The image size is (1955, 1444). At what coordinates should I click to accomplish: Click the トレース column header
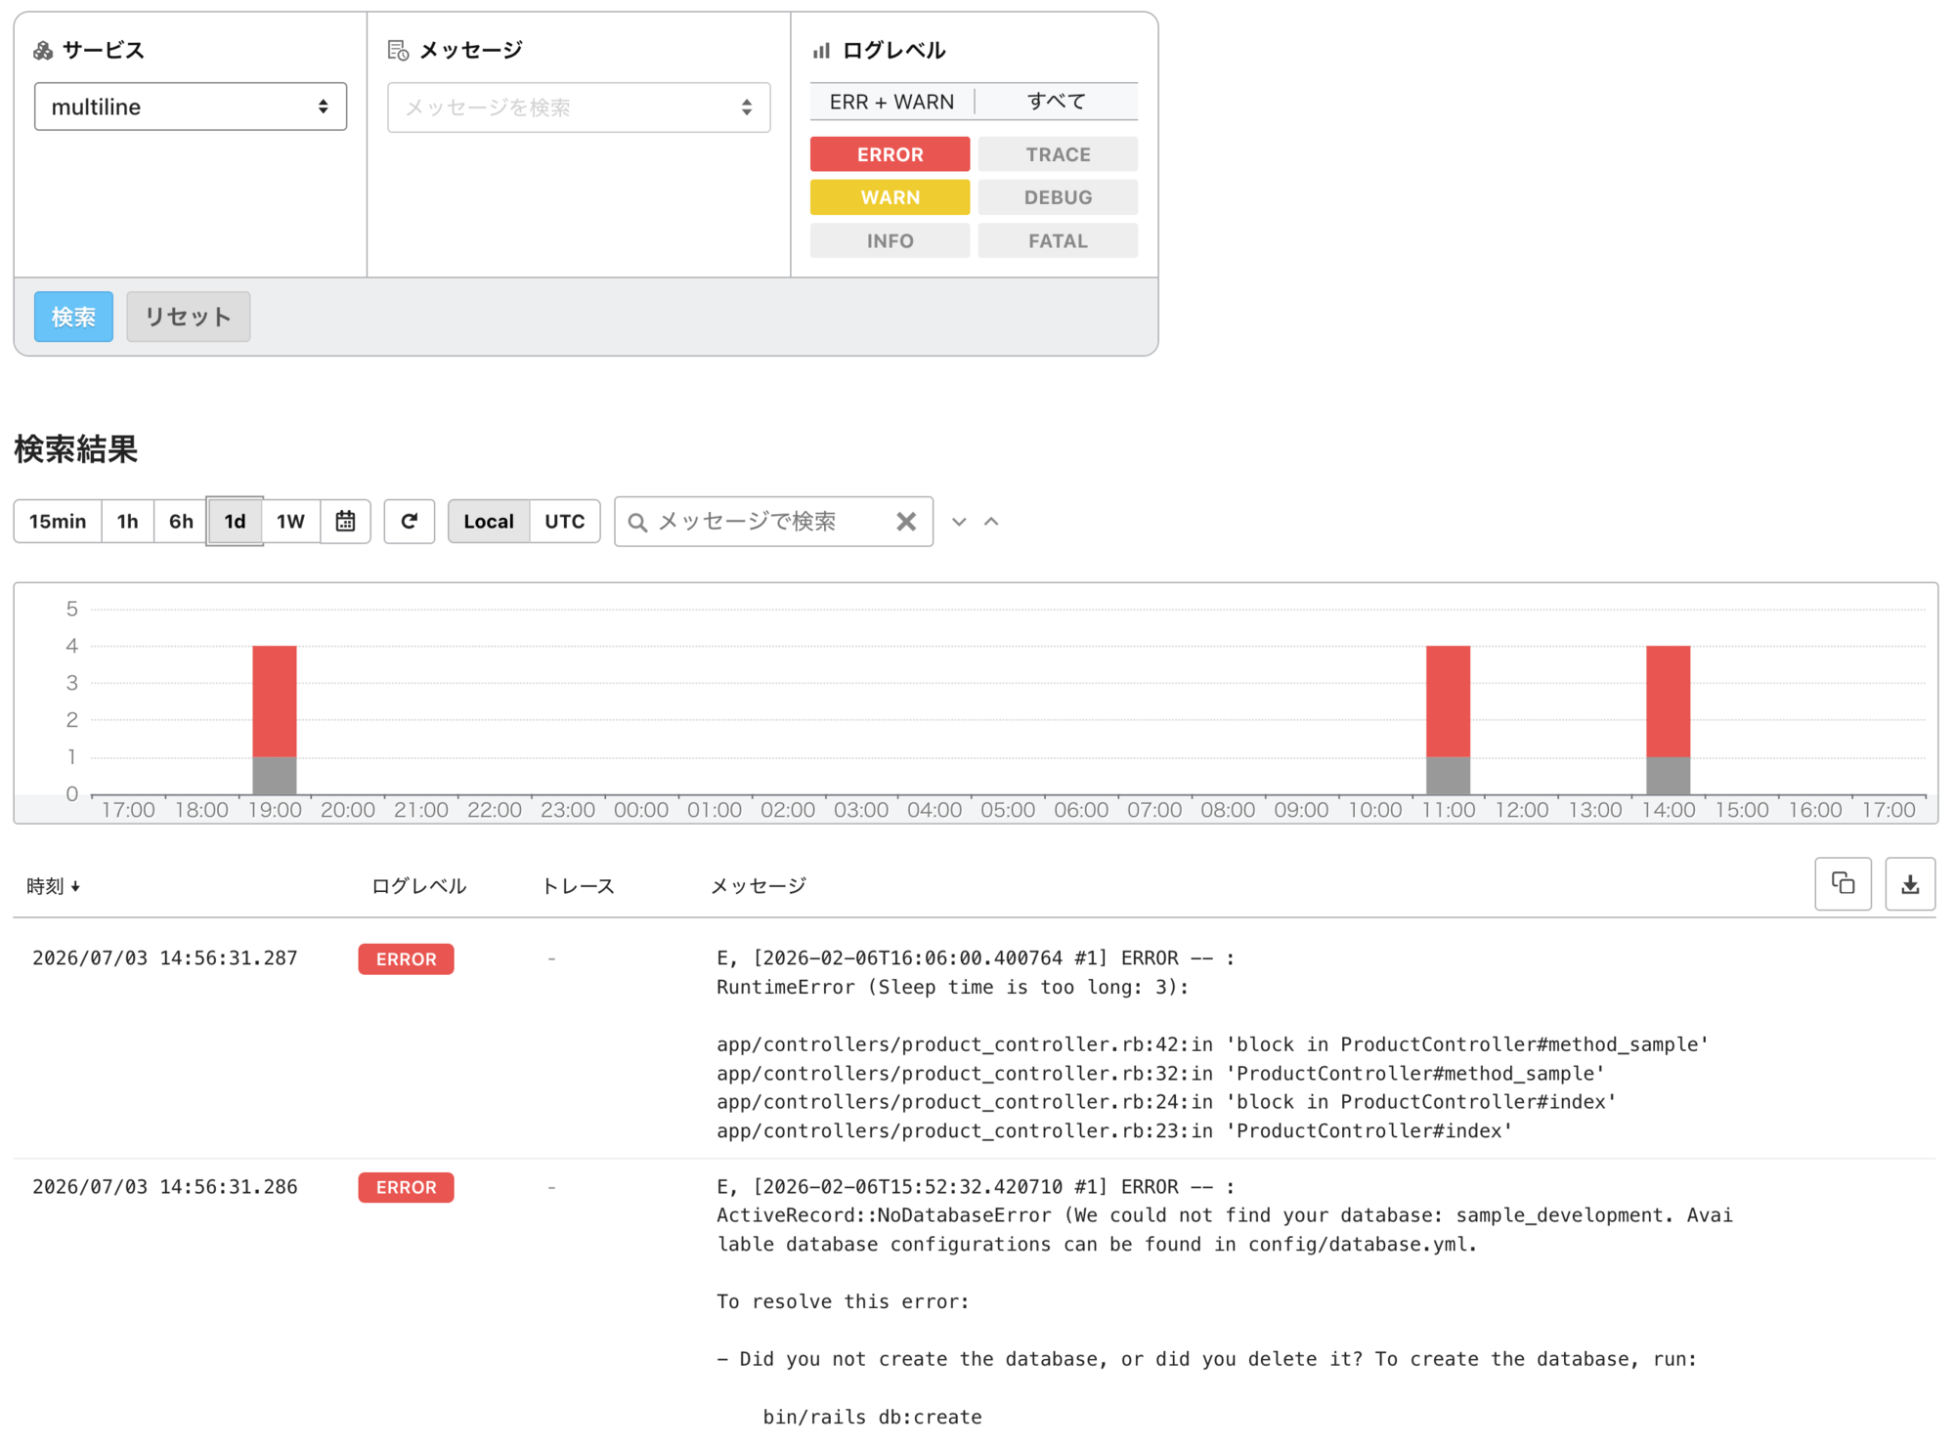pos(578,886)
